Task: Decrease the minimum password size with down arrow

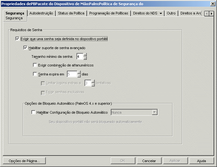Action: pyautogui.click(x=85, y=58)
